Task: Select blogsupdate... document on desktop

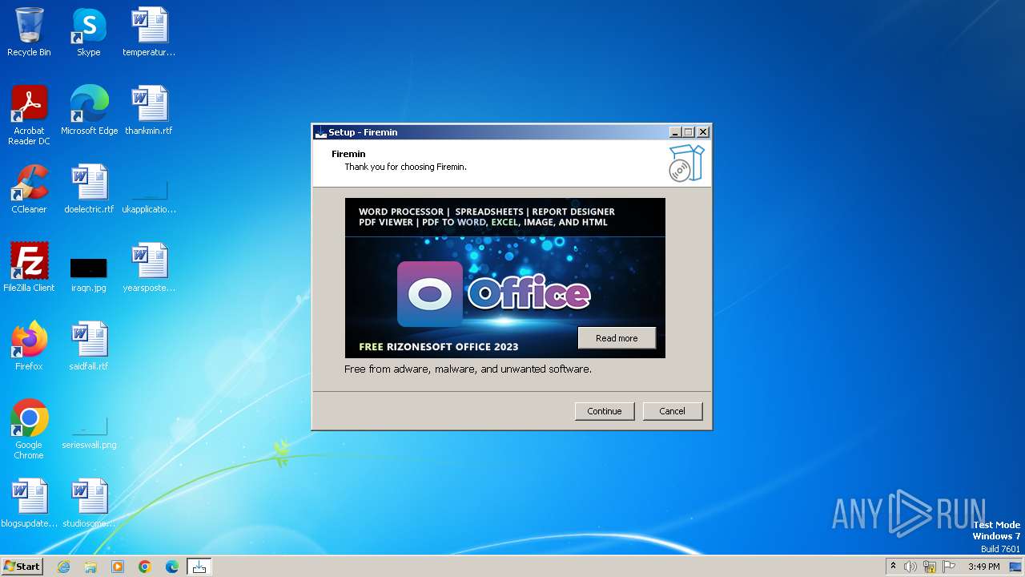Action: click(29, 503)
